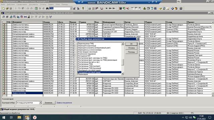Open the Windows Start menu
Screen dimensions: 214x120
tap(4, 117)
